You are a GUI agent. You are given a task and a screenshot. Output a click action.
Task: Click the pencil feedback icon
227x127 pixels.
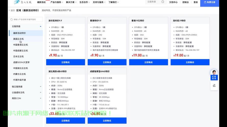[214, 86]
